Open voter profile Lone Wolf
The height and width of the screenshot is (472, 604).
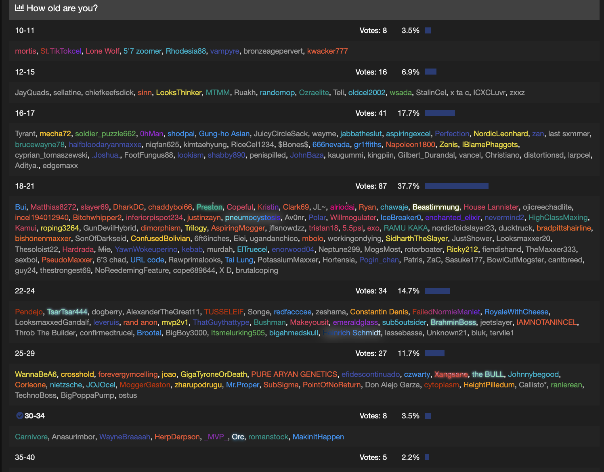103,51
